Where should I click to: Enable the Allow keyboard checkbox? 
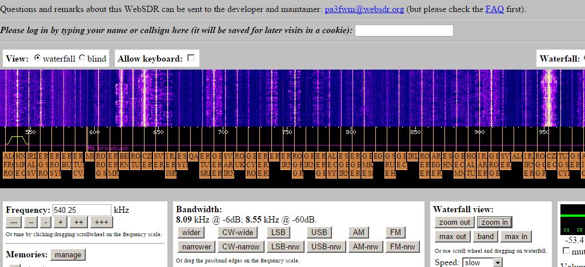coord(191,58)
